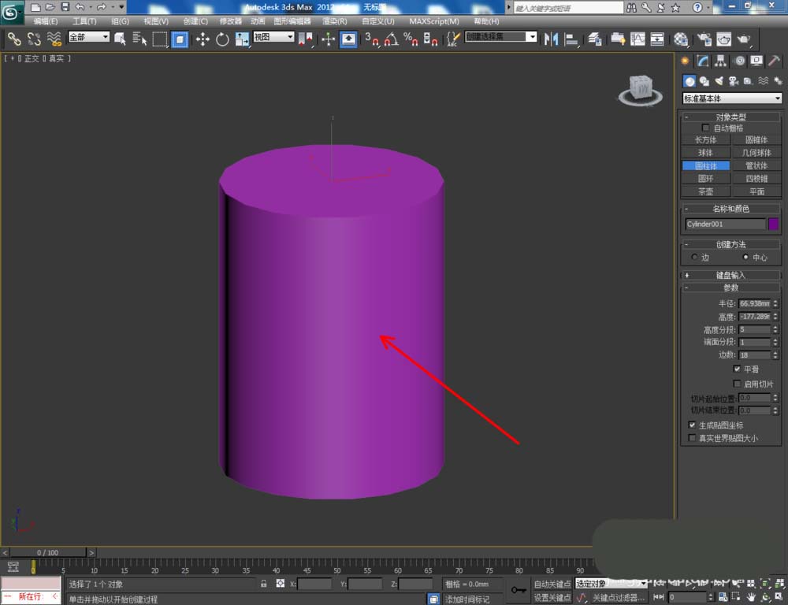Select the 边 creation method radio button
This screenshot has width=788, height=605.
[694, 258]
